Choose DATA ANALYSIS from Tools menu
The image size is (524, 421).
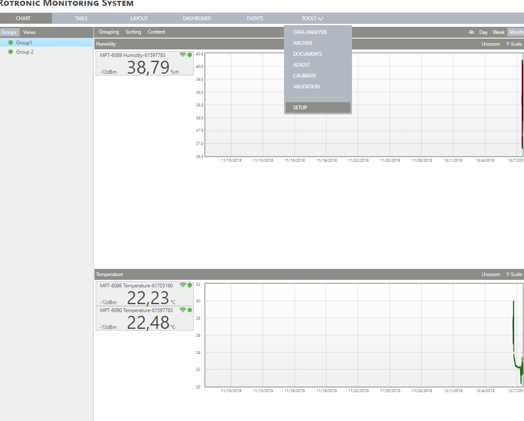click(x=310, y=32)
